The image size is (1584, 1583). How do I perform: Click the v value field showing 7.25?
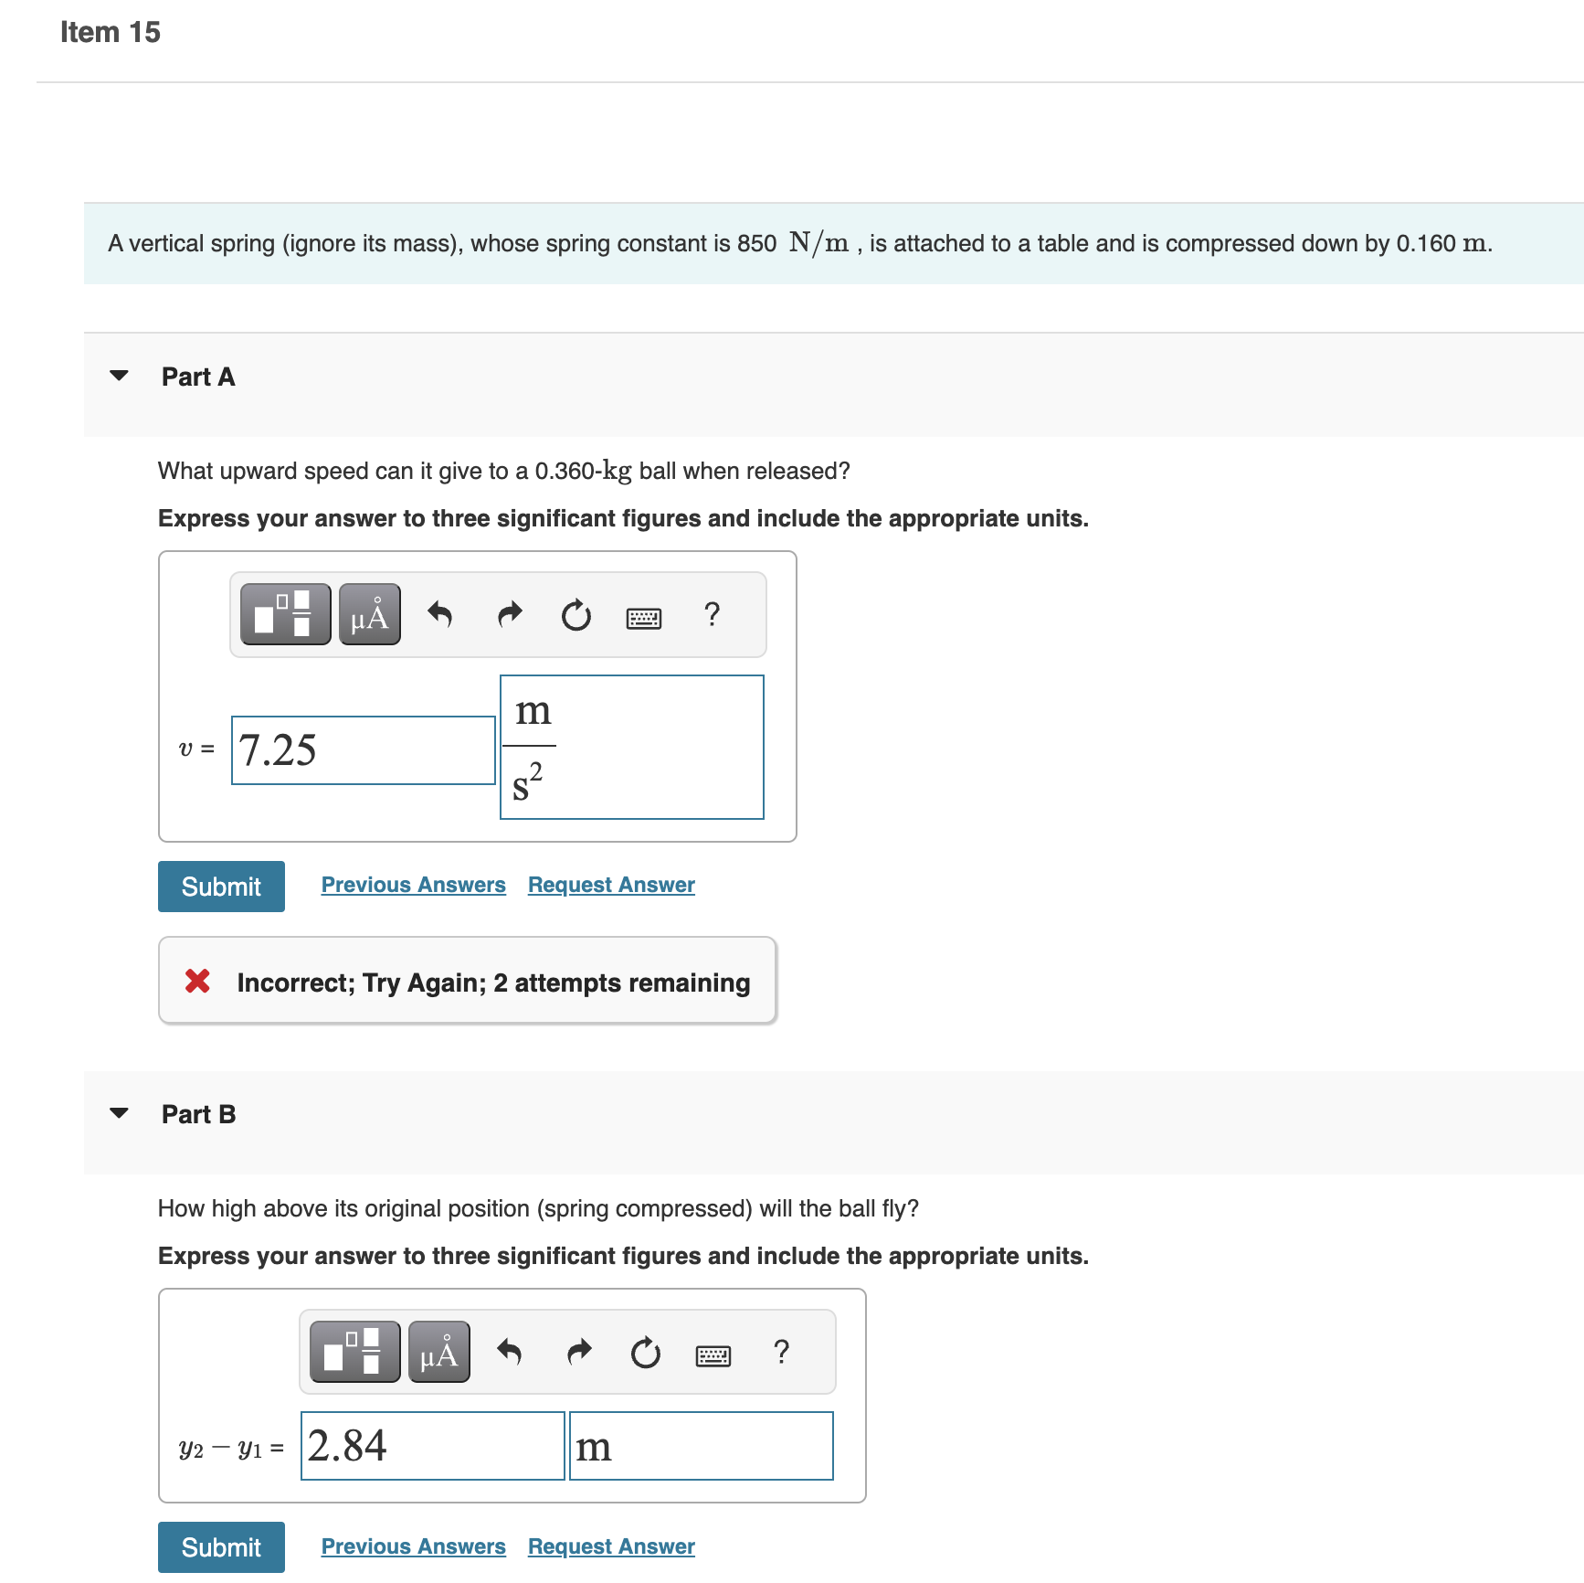click(362, 749)
